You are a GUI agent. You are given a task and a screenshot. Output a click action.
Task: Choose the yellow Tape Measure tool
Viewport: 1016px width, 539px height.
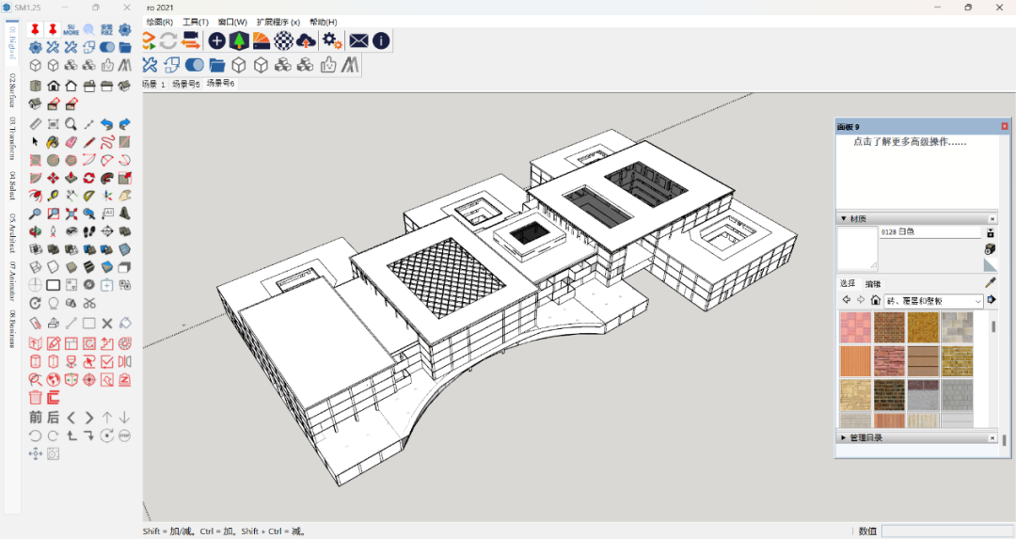point(53,195)
